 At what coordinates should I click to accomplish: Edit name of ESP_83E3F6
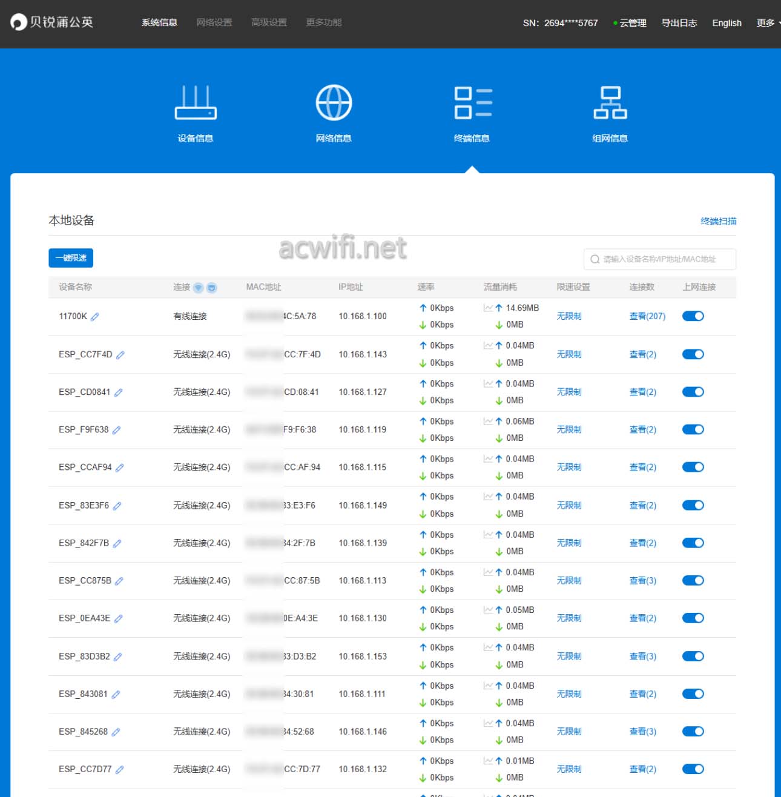click(x=117, y=506)
